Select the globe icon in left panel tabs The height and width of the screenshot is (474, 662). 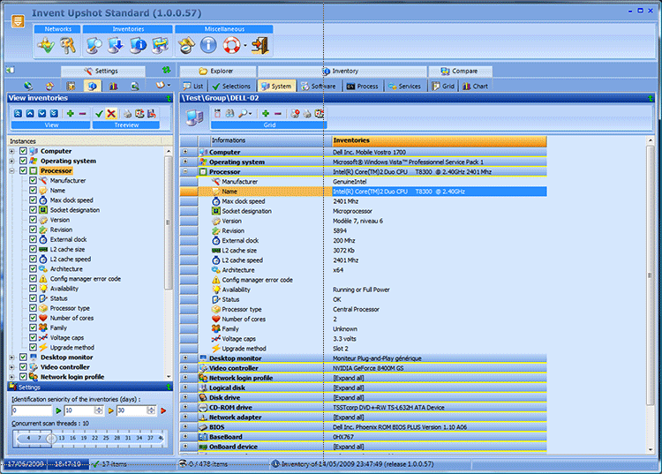point(28,87)
